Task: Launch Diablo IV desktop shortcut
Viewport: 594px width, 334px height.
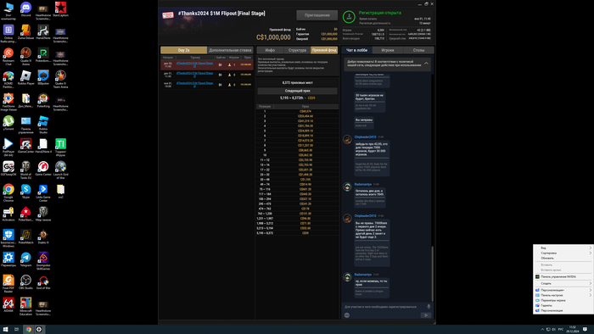Action: [43, 237]
